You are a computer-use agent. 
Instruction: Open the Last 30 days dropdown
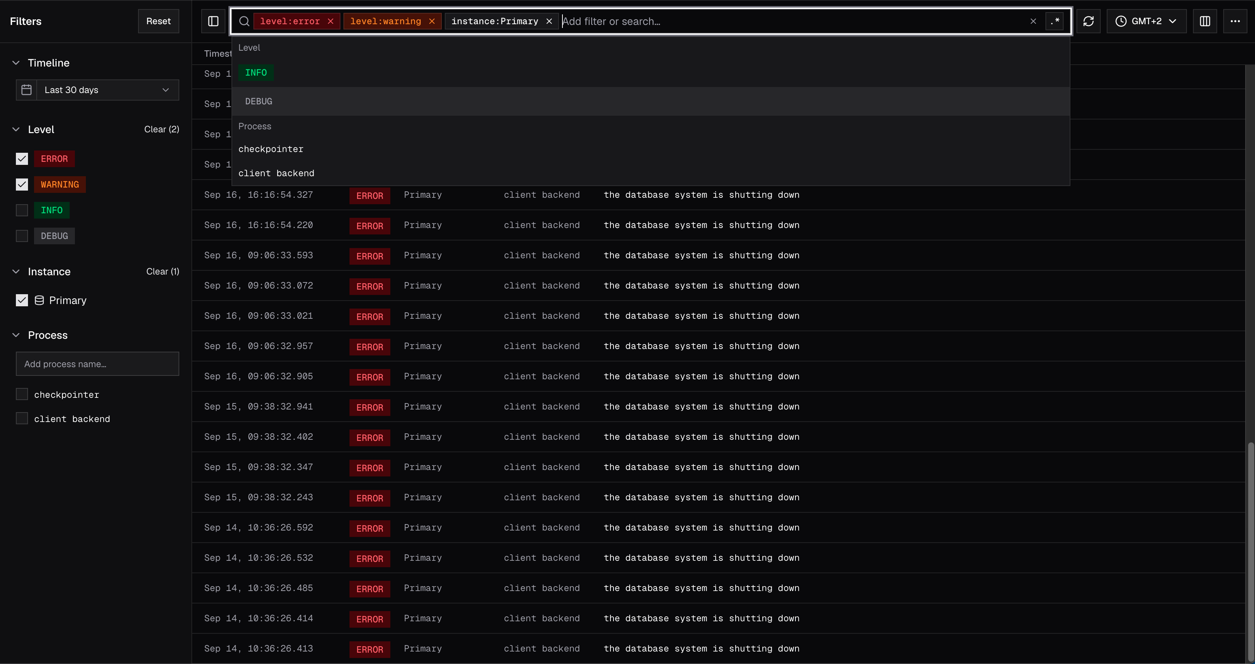point(108,90)
